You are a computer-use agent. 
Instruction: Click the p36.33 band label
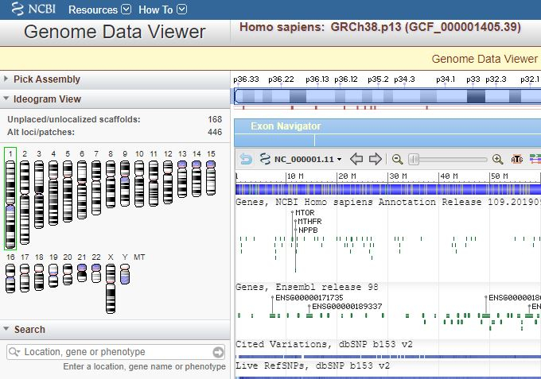pyautogui.click(x=246, y=79)
